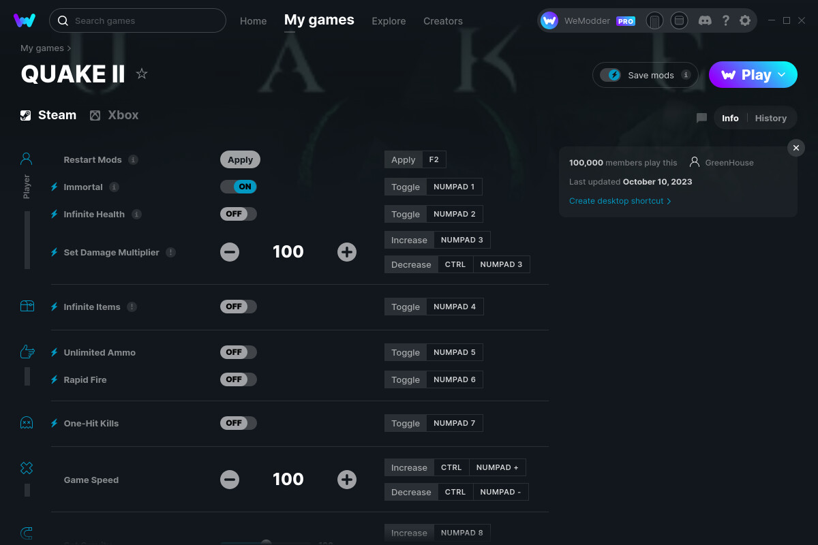The image size is (818, 545).
Task: Expand the Play button dropdown arrow
Action: (782, 75)
